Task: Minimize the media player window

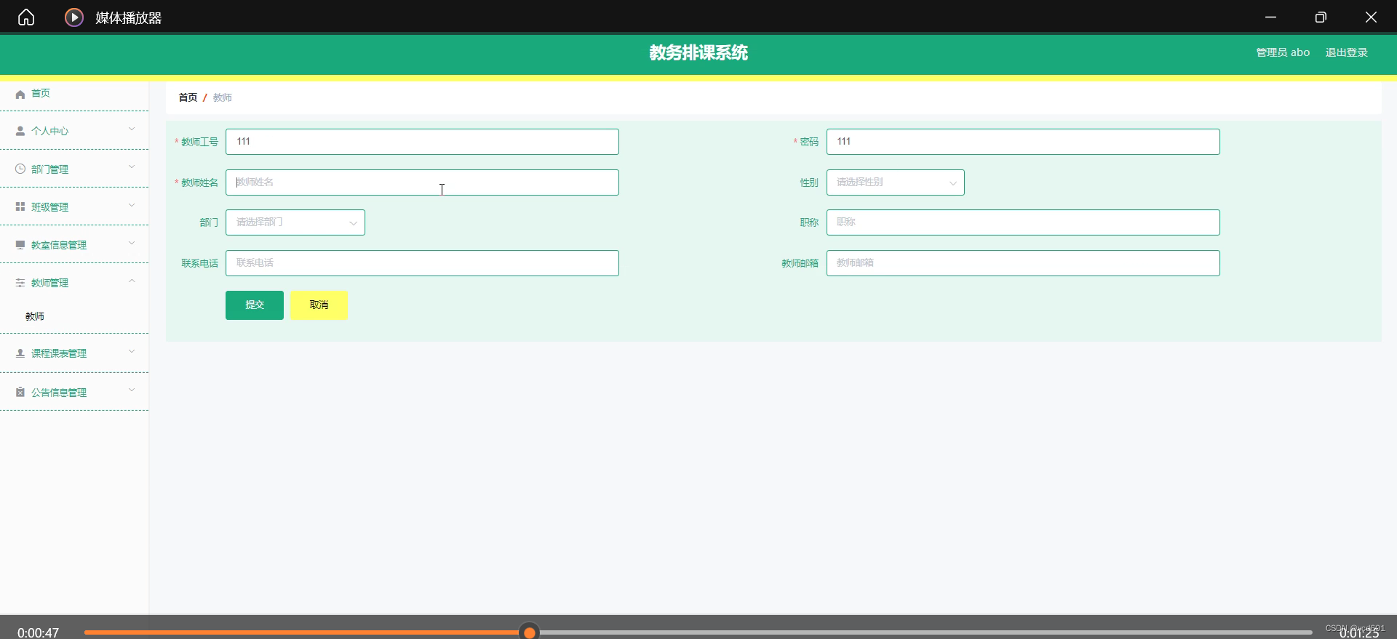Action: pos(1270,17)
